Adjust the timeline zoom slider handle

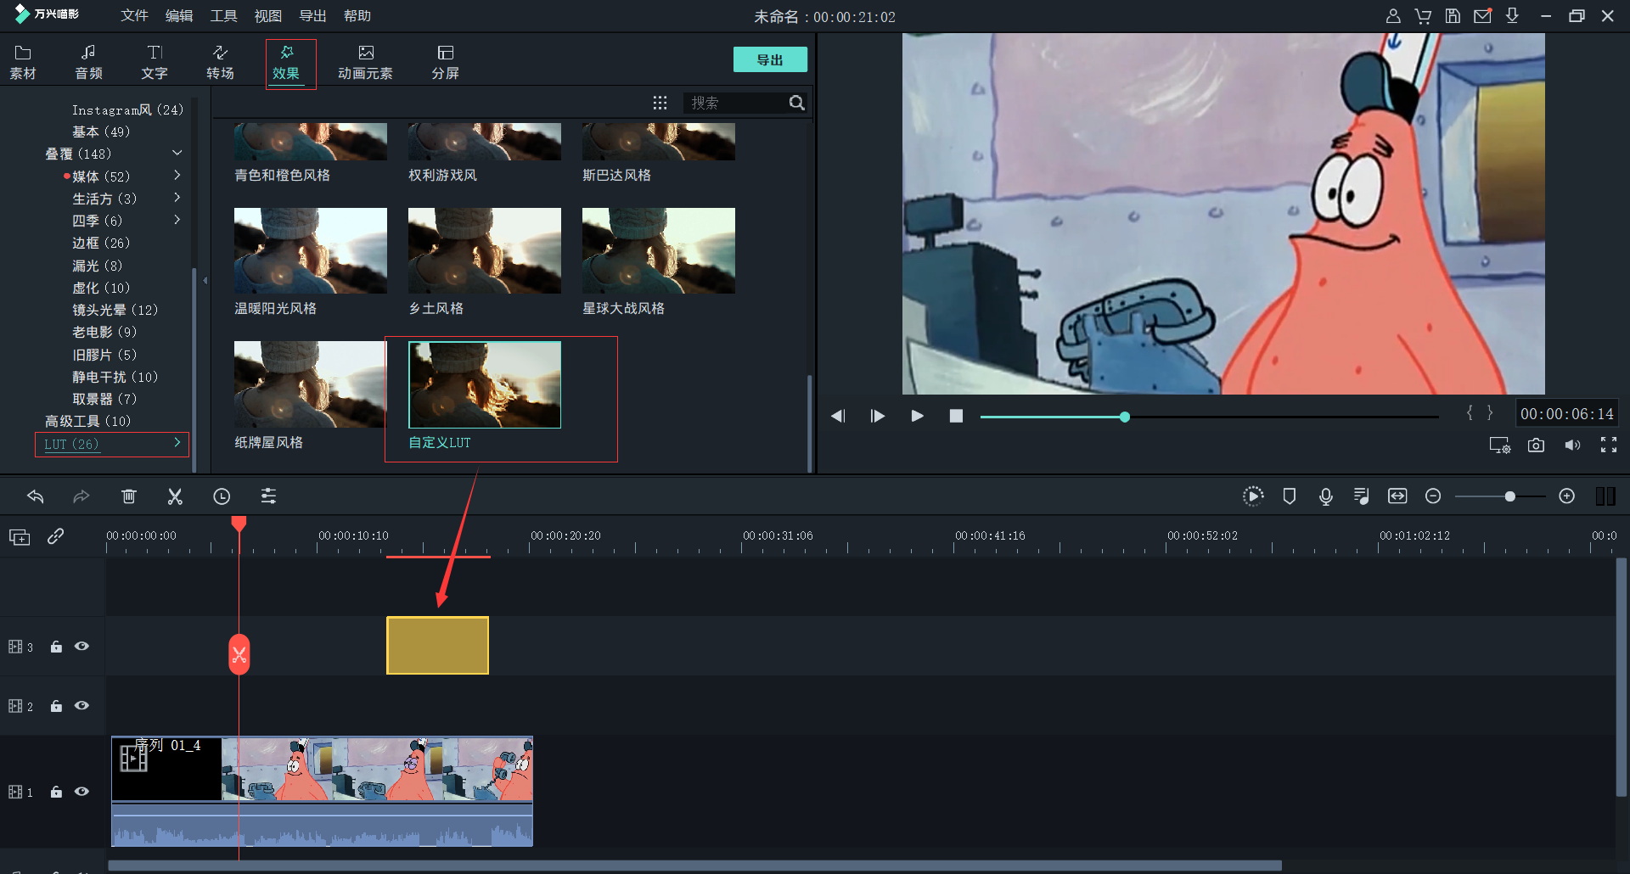pyautogui.click(x=1509, y=496)
